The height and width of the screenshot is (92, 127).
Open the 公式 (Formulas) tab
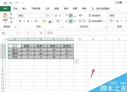47,9
